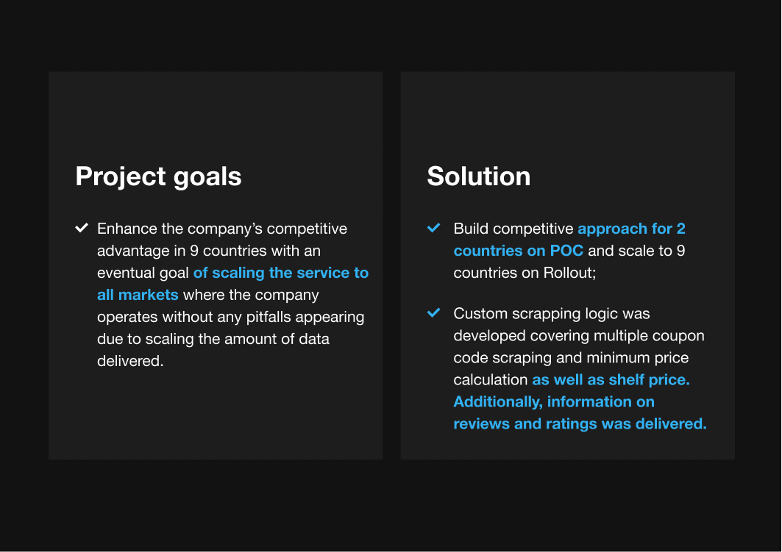Click the 'Custom scrapping logic was' line

pyautogui.click(x=551, y=313)
